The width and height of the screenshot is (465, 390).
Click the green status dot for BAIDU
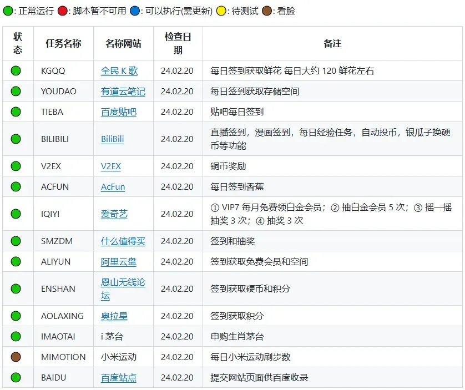(17, 377)
